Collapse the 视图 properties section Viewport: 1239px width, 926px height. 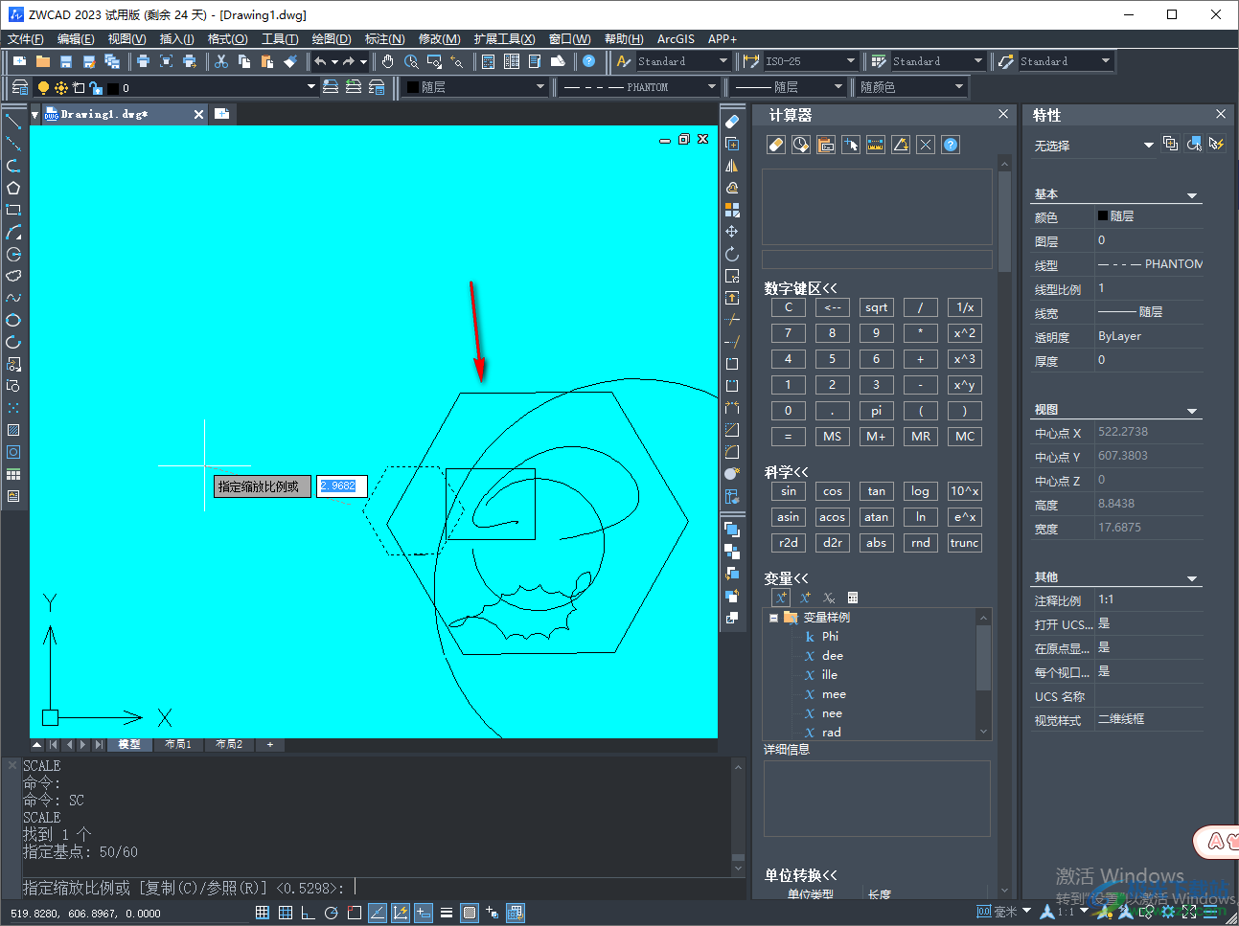[1192, 411]
